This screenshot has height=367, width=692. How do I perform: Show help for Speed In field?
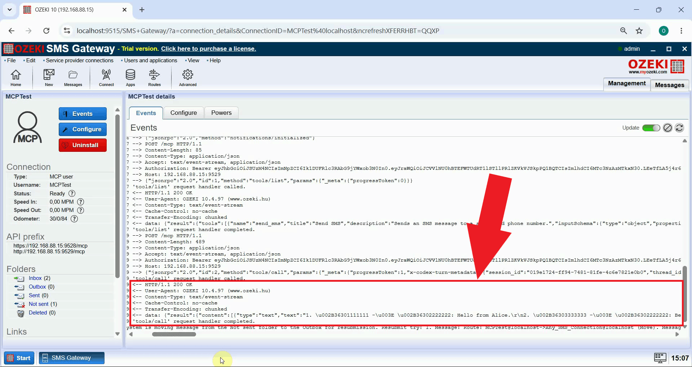point(81,202)
